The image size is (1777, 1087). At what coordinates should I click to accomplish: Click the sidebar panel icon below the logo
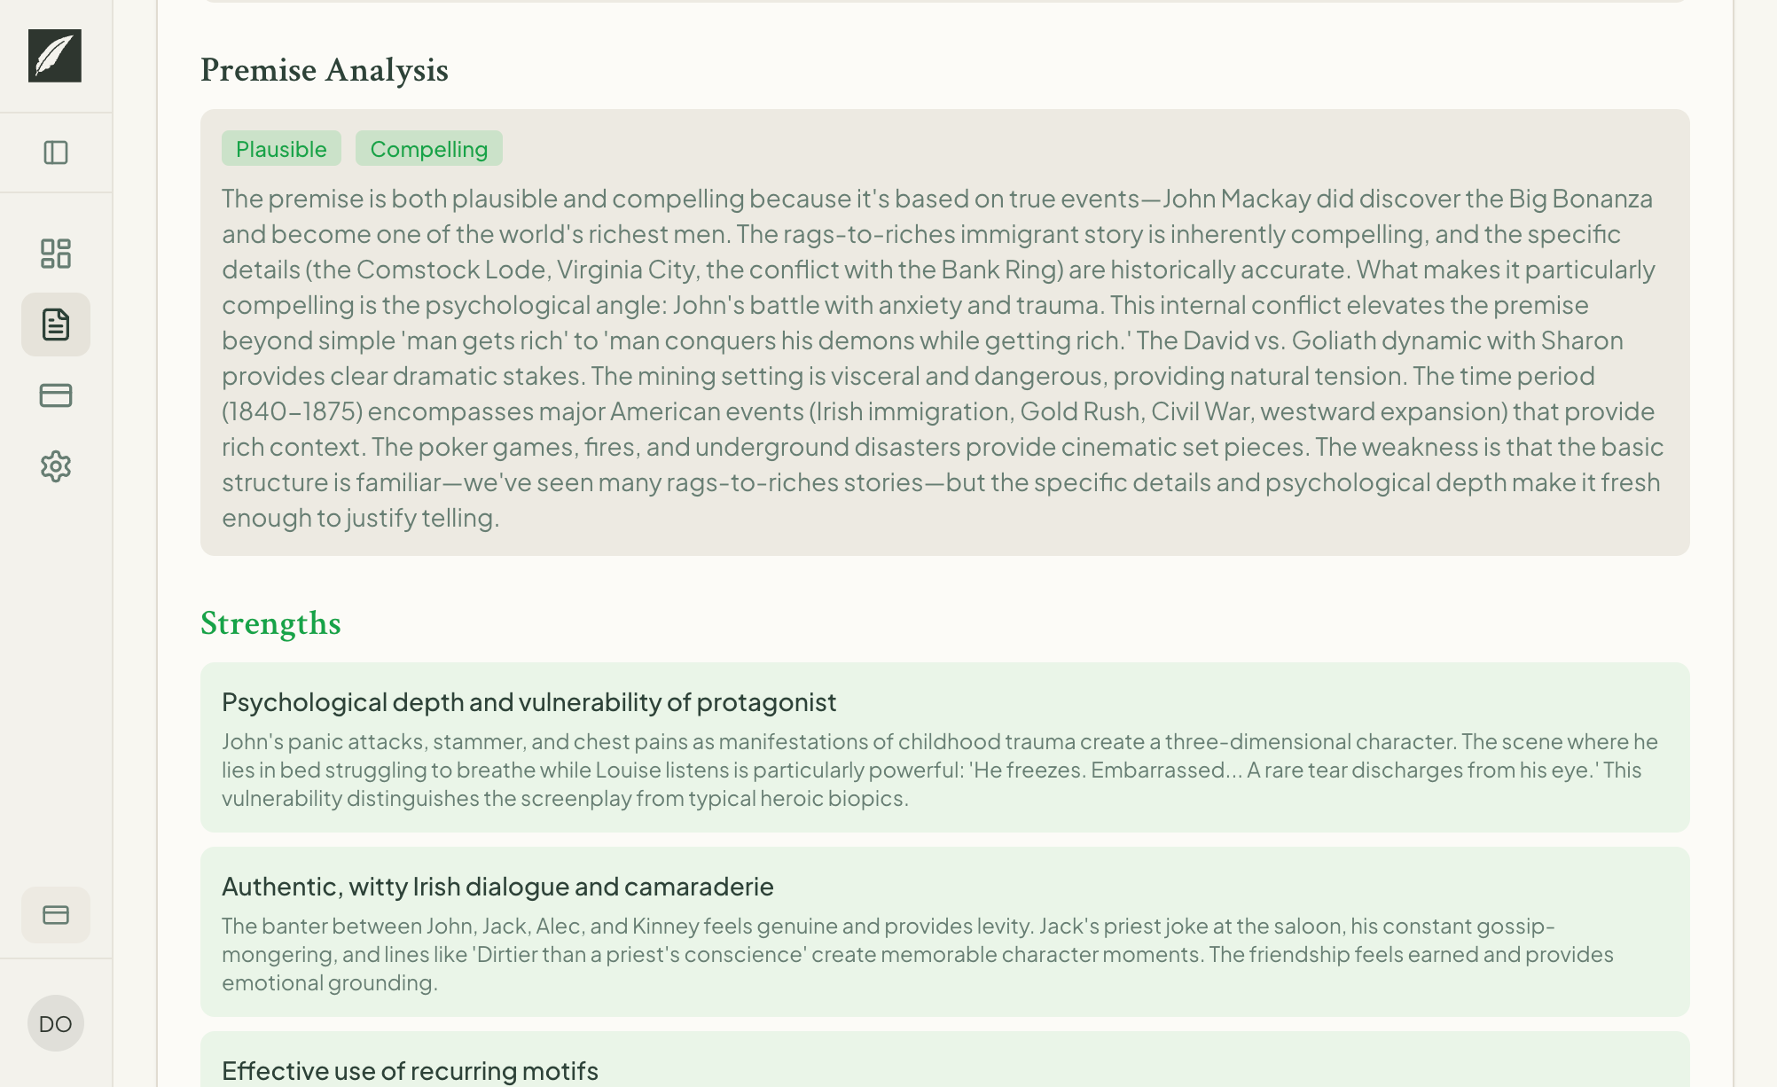pos(55,152)
